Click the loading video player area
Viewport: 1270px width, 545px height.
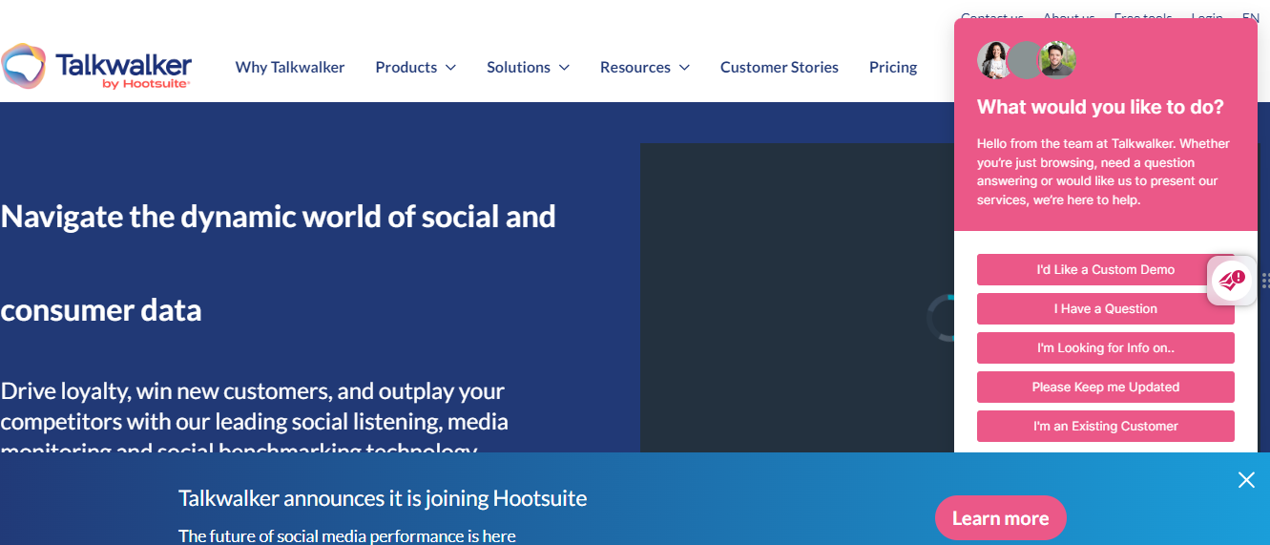(x=797, y=298)
